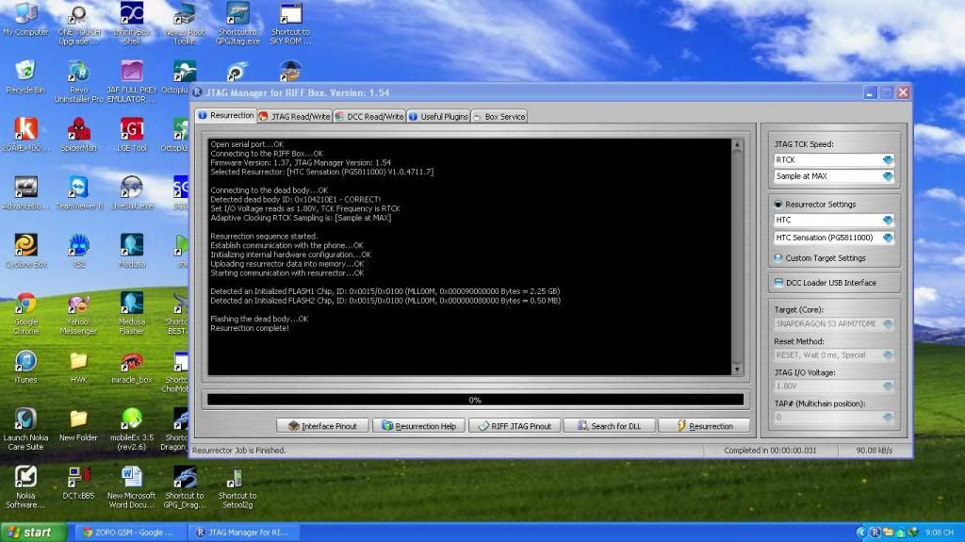Open the TeamViewer 8 icon
Image resolution: width=965 pixels, height=542 pixels.
[x=79, y=192]
